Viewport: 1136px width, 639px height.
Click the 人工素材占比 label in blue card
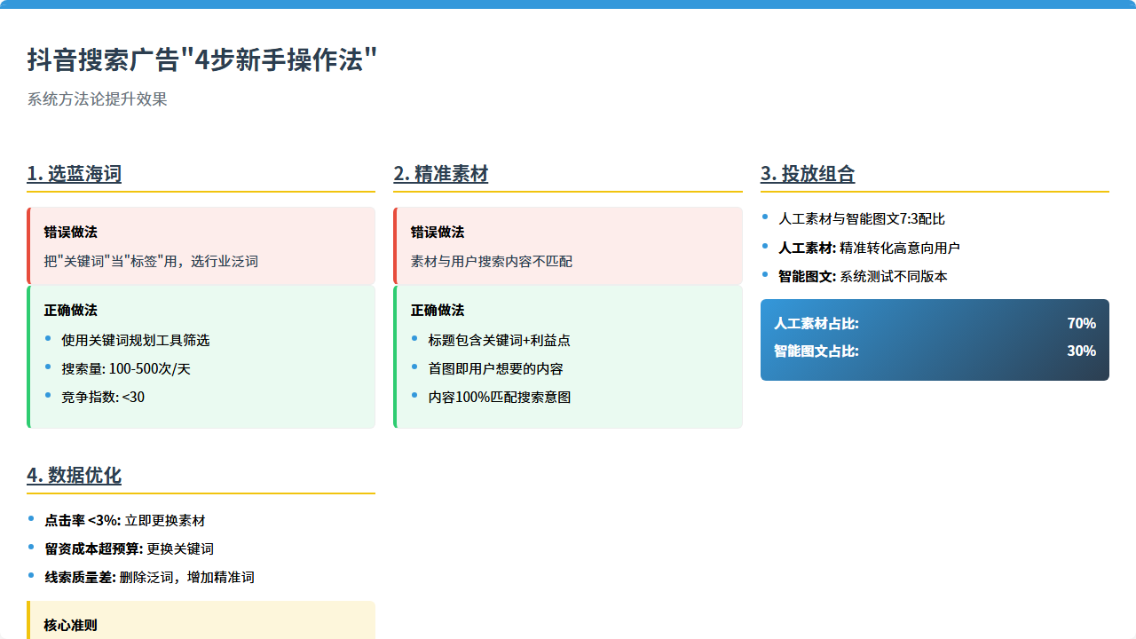click(x=816, y=323)
